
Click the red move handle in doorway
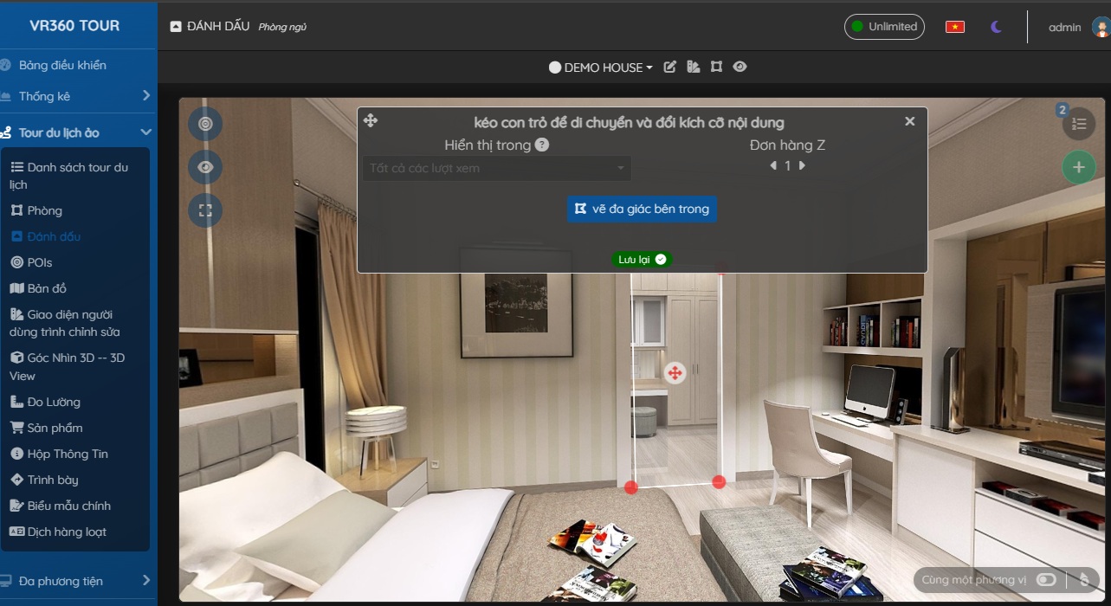[x=674, y=373]
